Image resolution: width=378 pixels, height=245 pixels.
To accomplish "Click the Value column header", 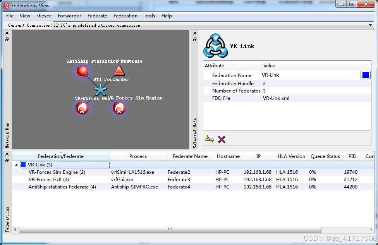I will pyautogui.click(x=316, y=65).
